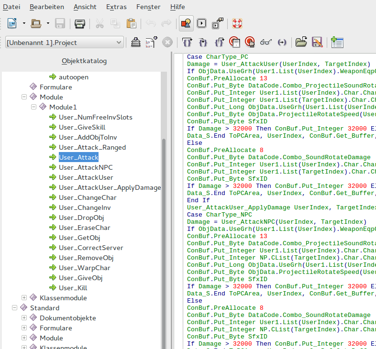Open the new document dropdown arrow
The width and height of the screenshot is (376, 349).
tap(24, 23)
